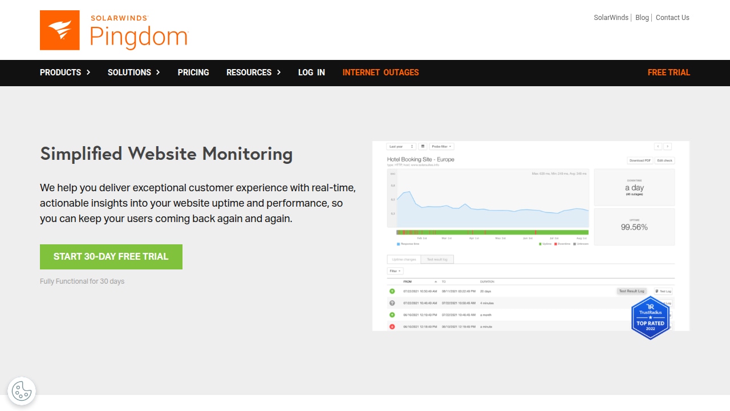
Task: Click the Contact Us link
Action: tap(672, 18)
